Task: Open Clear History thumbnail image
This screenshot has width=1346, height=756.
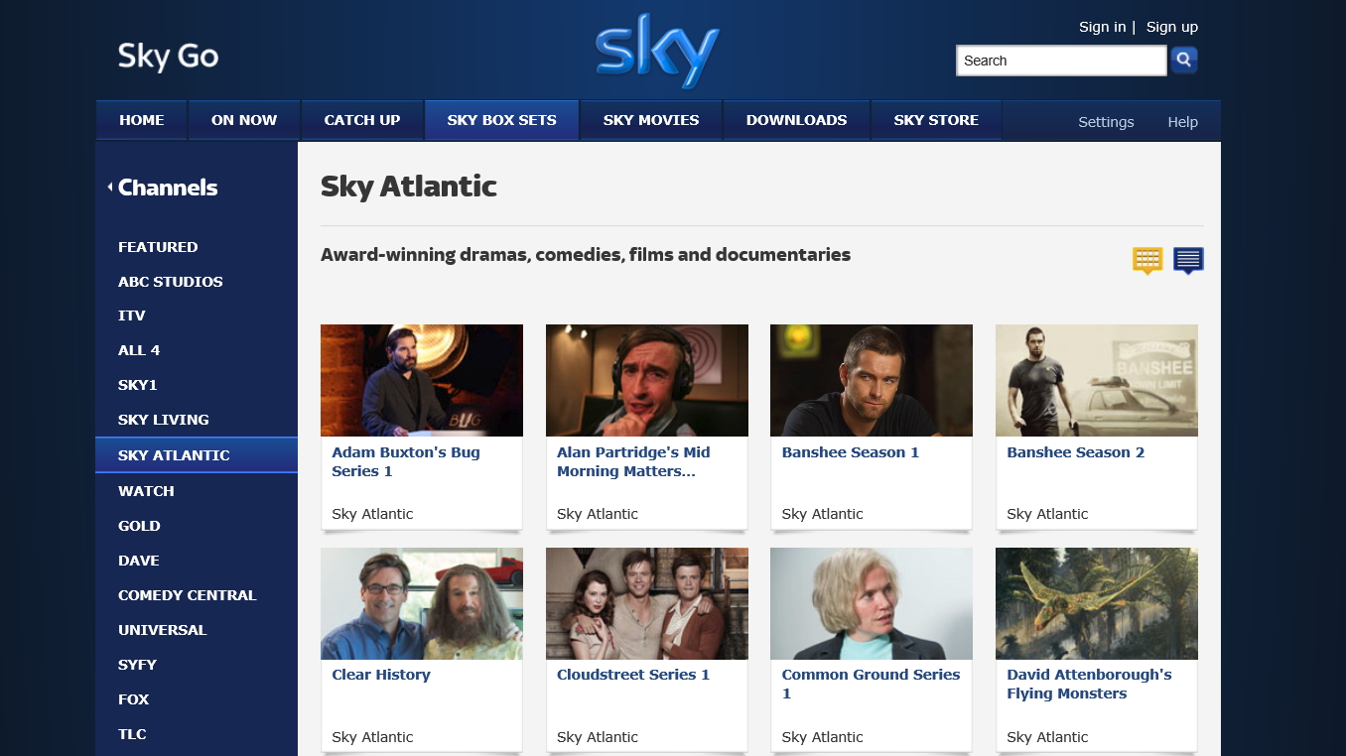Action: (422, 603)
